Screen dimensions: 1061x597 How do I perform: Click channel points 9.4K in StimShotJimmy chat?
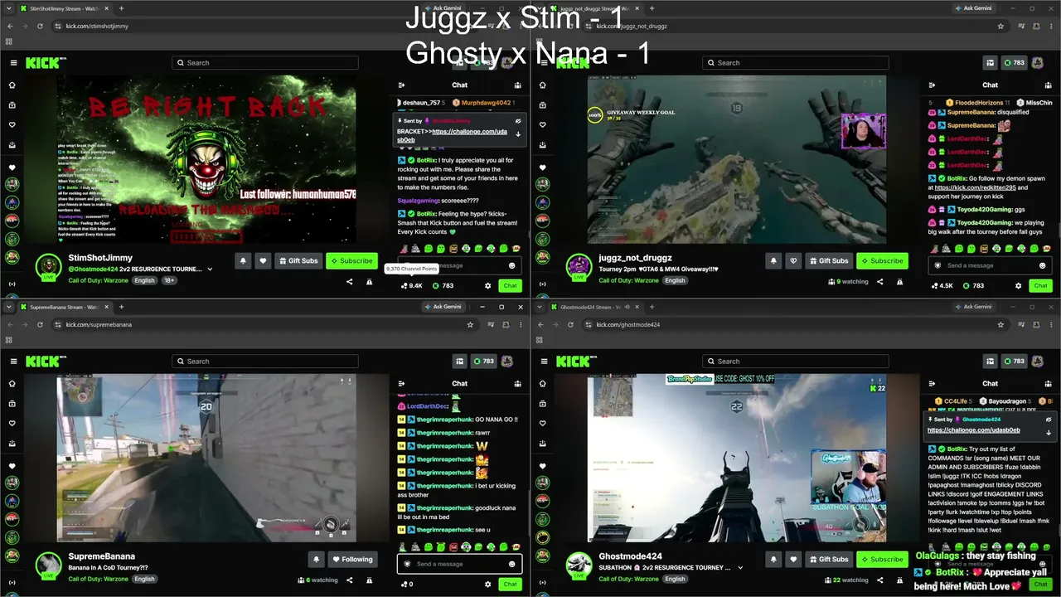[x=412, y=285]
